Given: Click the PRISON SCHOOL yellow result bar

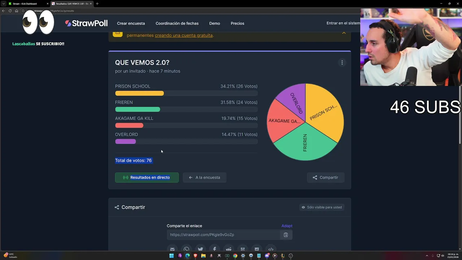Looking at the screenshot, I should [x=140, y=94].
